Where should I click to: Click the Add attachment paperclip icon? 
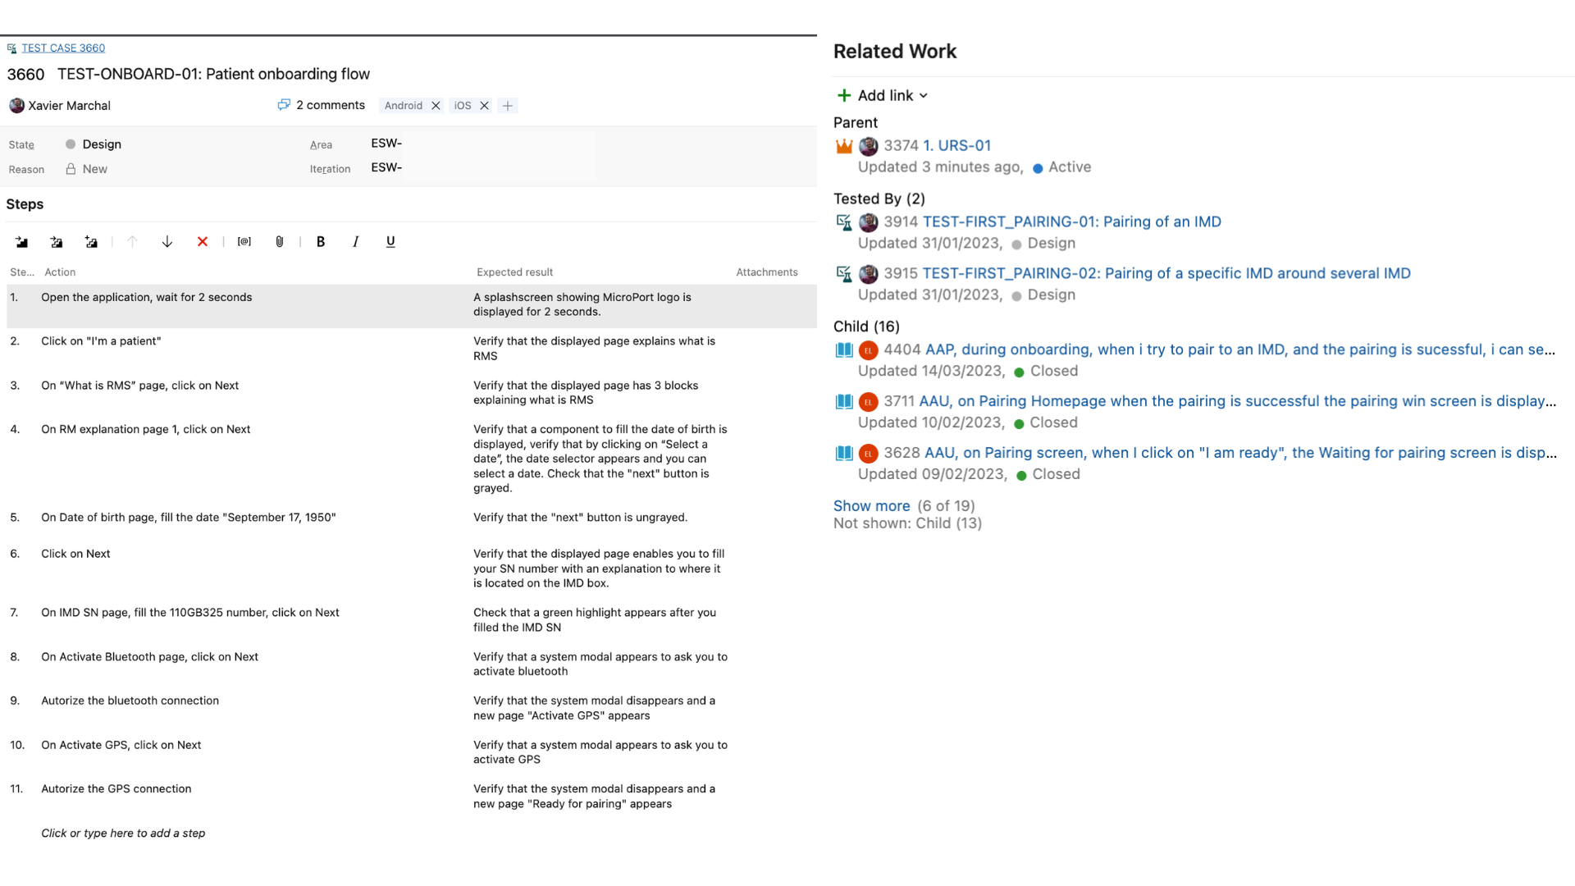[x=280, y=242]
